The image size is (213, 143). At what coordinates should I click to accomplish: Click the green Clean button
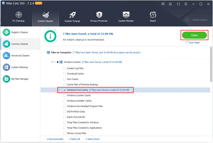coord(194,35)
